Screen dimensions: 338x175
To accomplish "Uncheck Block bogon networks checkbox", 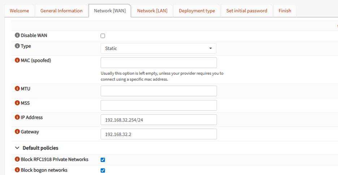I will (103, 170).
